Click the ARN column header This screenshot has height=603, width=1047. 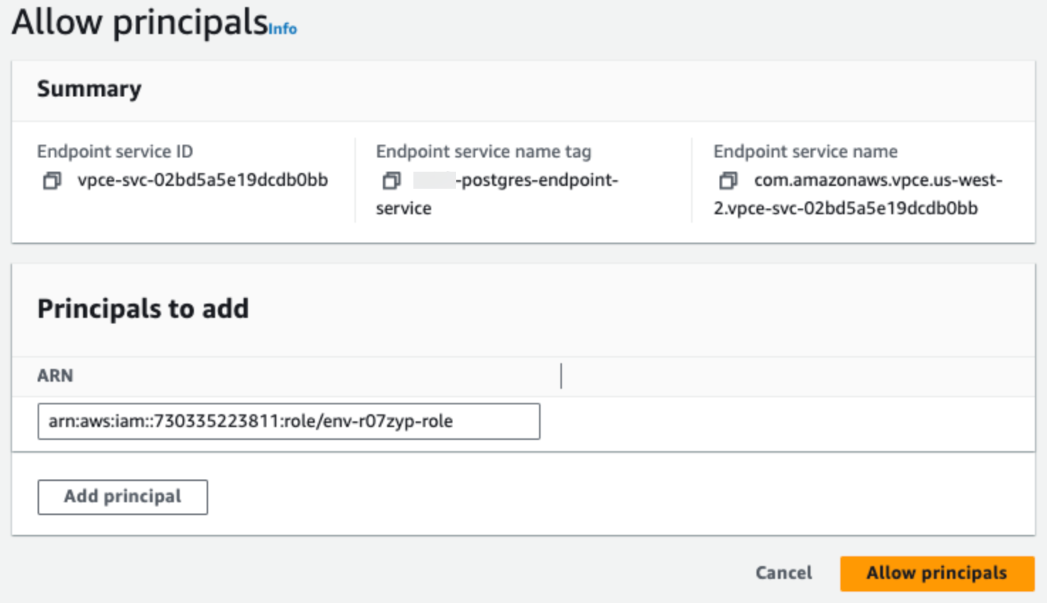(x=55, y=376)
